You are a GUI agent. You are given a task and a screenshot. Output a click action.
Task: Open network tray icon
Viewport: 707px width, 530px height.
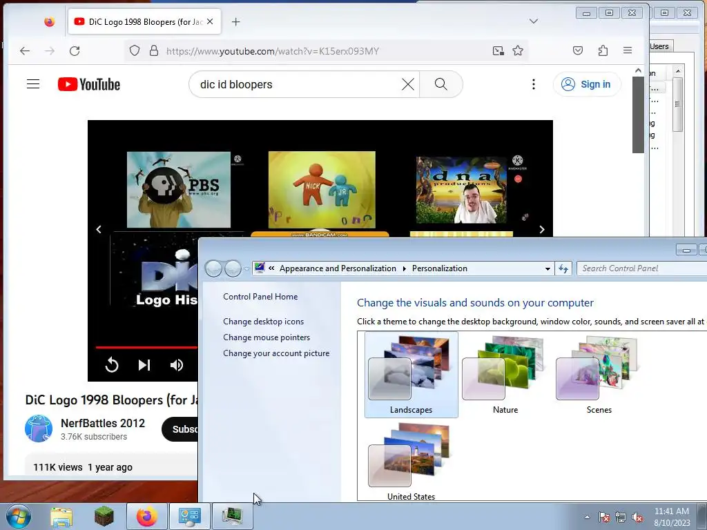(621, 517)
